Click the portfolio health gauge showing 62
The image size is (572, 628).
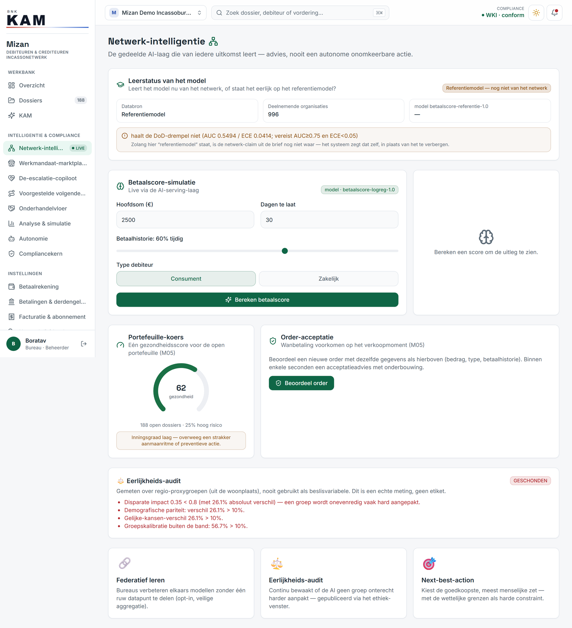coord(181,388)
